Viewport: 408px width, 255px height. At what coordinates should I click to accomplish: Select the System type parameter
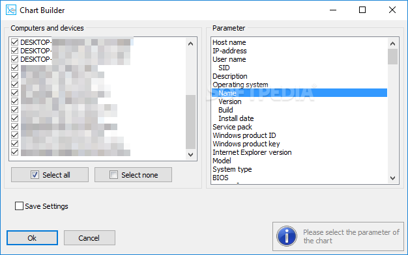click(x=299, y=169)
